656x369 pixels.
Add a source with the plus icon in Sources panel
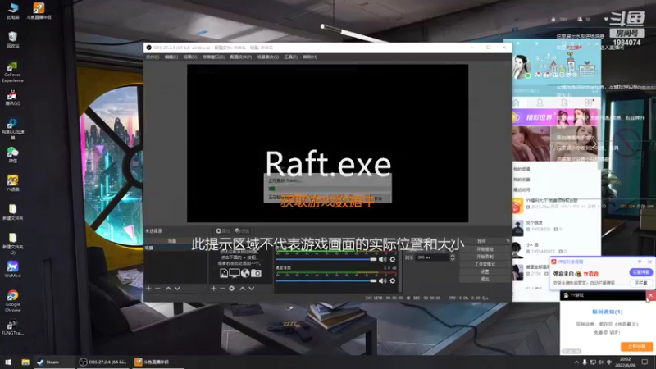214,289
